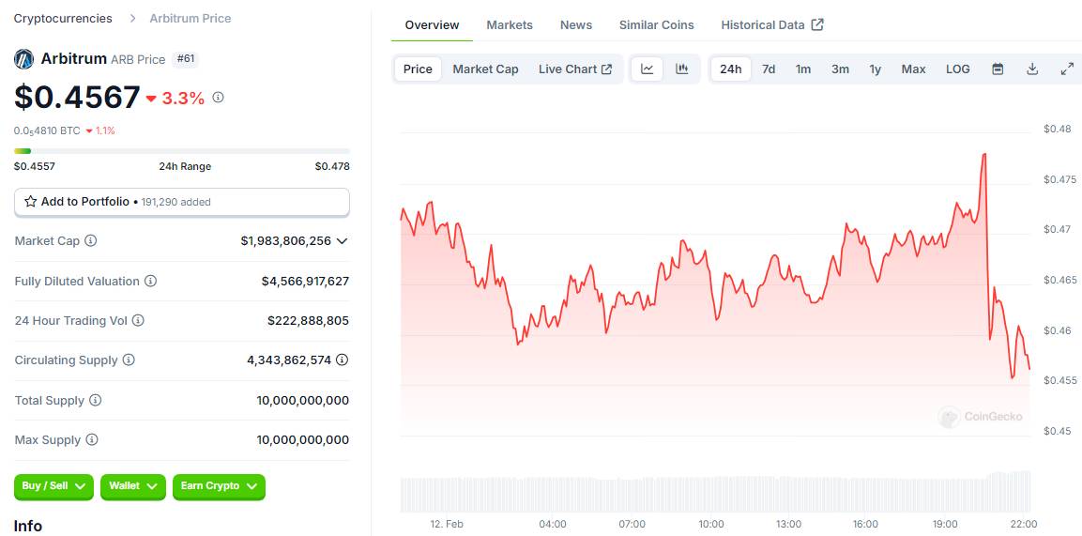Expand Market Cap value chevron
Image resolution: width=1082 pixels, height=536 pixels.
pos(342,240)
